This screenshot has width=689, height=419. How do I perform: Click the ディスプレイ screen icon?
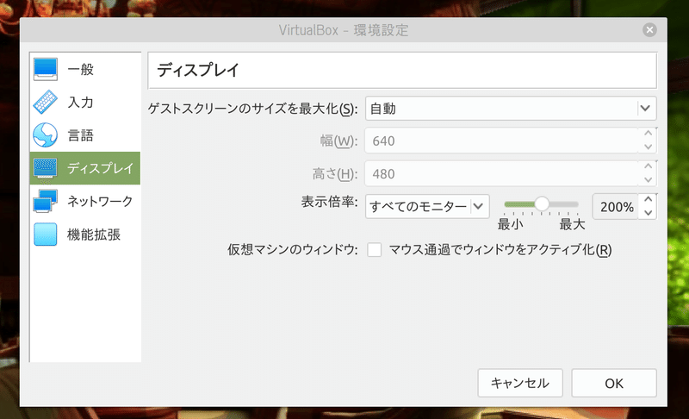pyautogui.click(x=46, y=168)
